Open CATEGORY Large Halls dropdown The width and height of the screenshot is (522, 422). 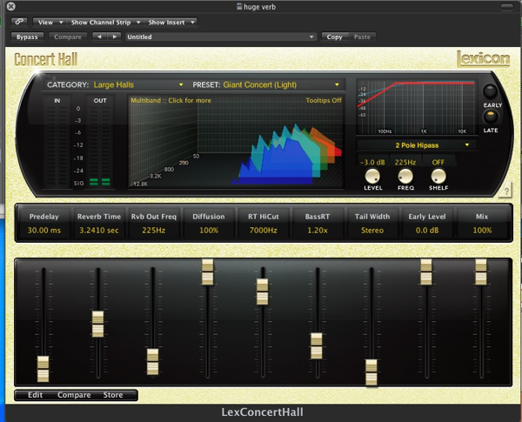(115, 84)
